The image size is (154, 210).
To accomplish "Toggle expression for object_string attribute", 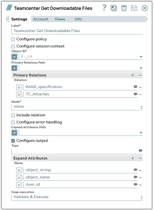I will [x=19, y=170].
